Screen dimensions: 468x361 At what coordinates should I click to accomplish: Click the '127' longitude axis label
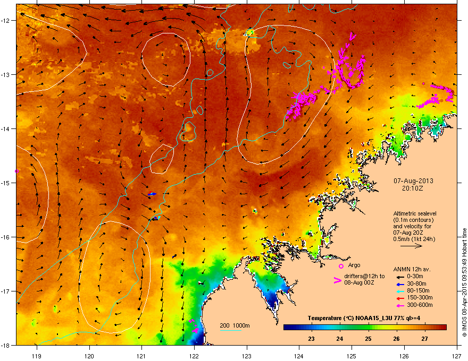pyautogui.click(x=457, y=356)
